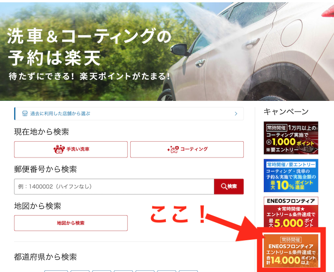Choose the コーティング search button
Image resolution: width=334 pixels, height=272 pixels.
point(187,150)
